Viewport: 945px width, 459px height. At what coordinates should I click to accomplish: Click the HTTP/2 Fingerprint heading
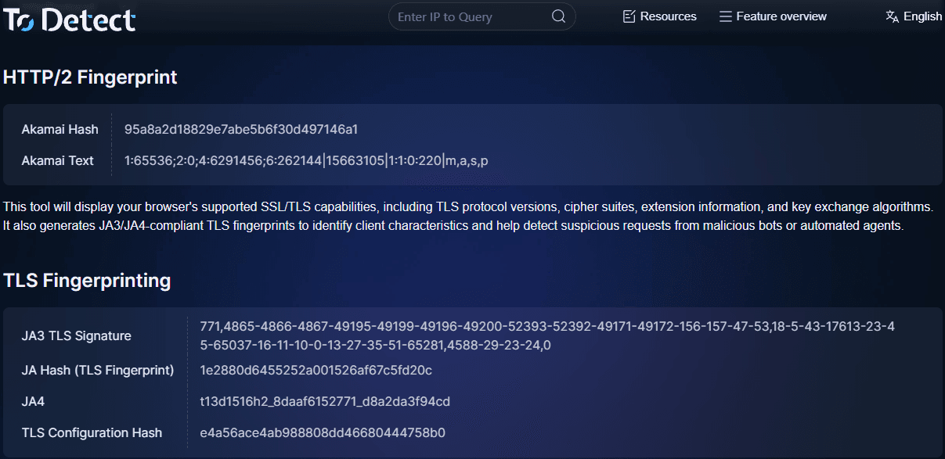coord(90,77)
